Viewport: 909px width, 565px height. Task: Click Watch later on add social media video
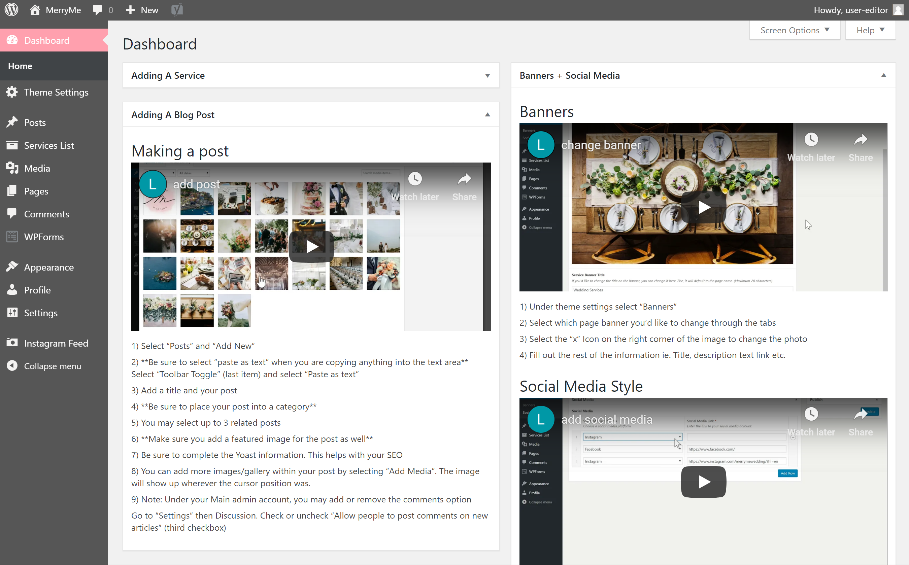(x=811, y=422)
